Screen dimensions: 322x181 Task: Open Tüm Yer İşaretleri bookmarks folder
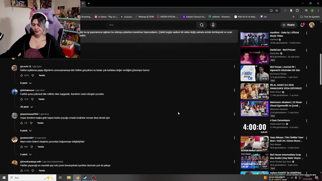click(310, 17)
